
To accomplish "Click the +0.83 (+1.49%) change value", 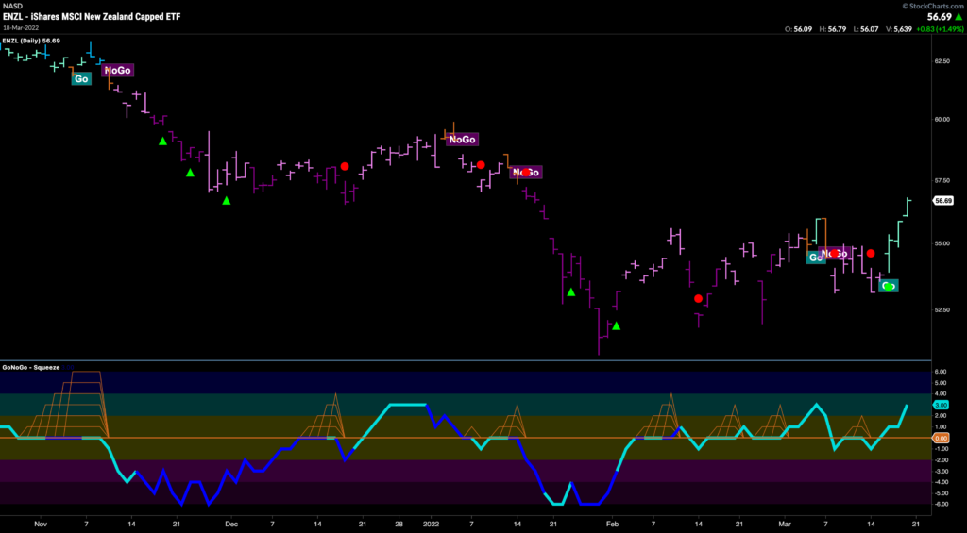I will (940, 28).
